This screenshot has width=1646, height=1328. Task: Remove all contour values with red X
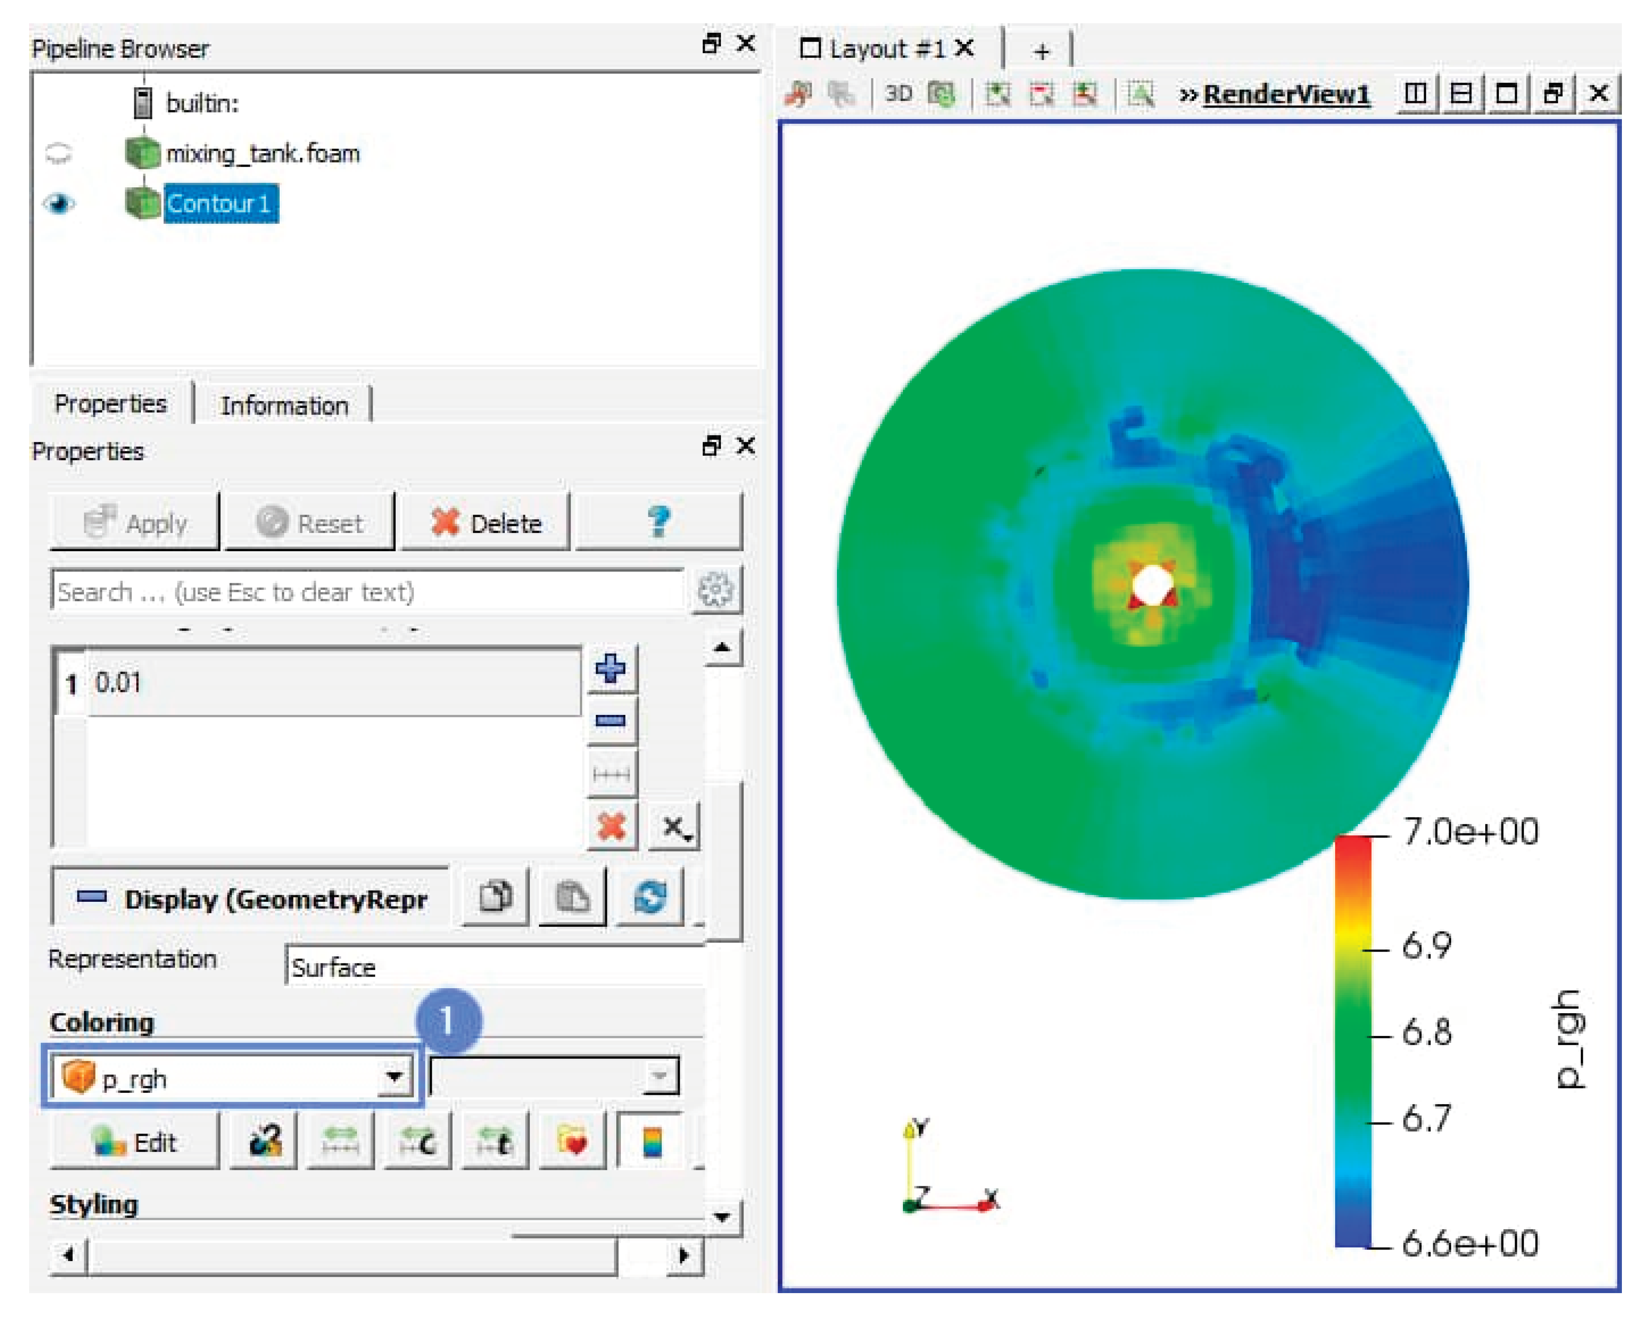pyautogui.click(x=610, y=826)
